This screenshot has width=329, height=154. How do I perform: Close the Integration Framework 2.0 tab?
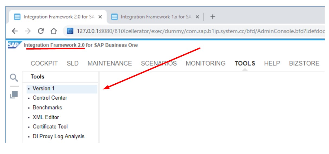(x=100, y=17)
